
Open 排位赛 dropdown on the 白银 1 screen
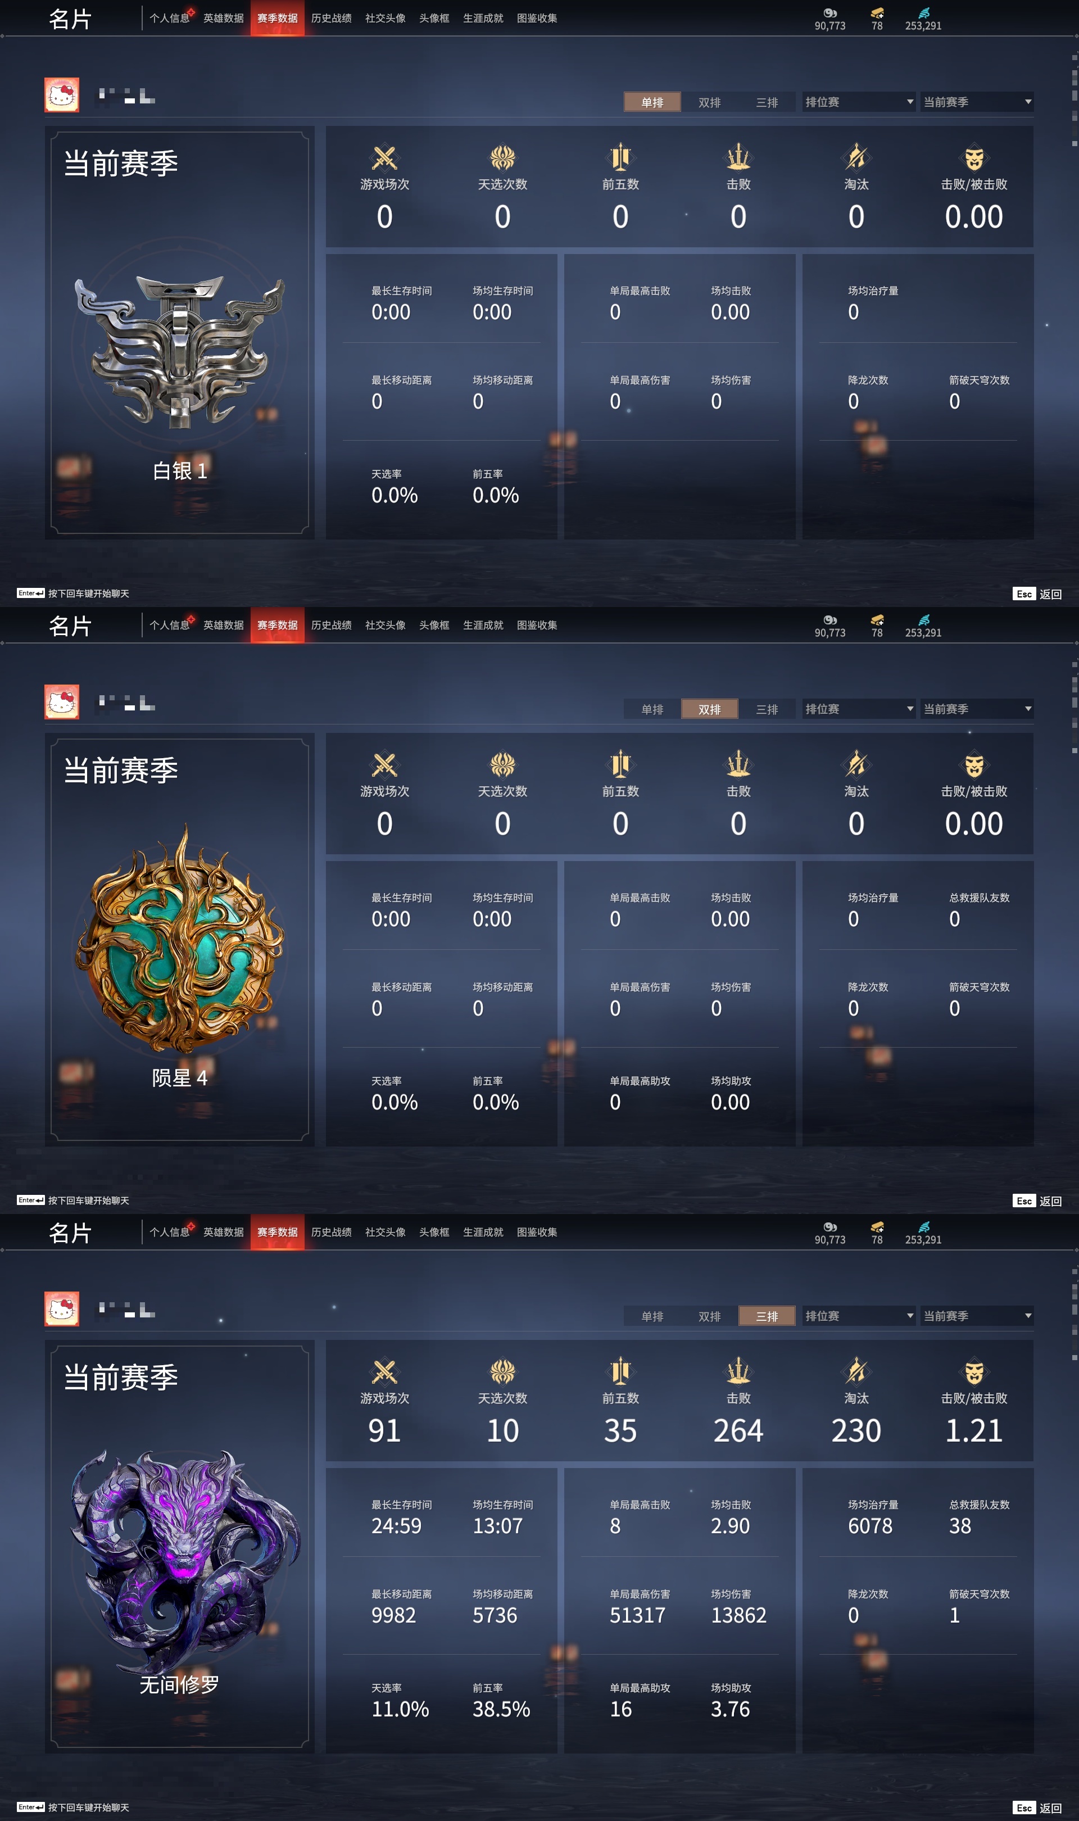point(859,102)
